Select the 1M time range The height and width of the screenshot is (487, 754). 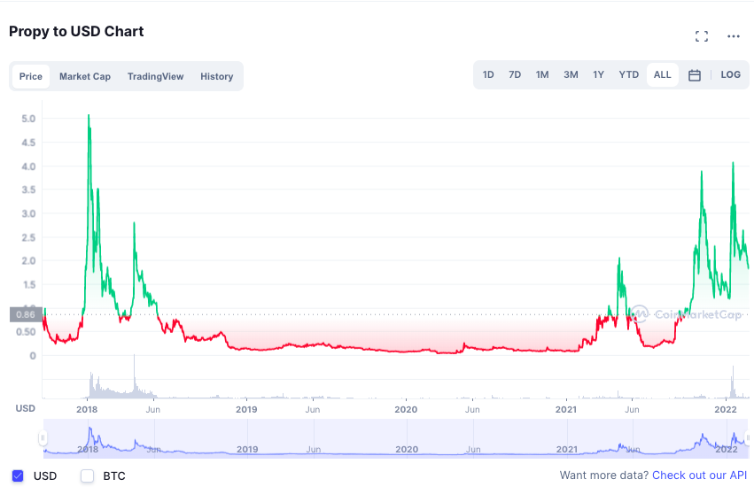pos(542,74)
